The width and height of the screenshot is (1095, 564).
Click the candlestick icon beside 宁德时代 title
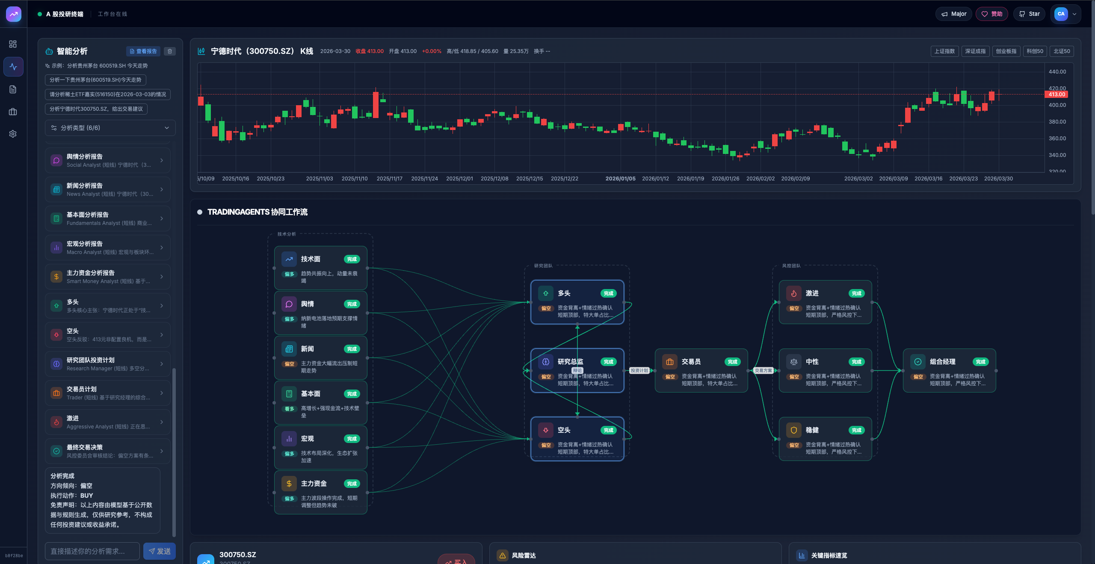coord(201,51)
